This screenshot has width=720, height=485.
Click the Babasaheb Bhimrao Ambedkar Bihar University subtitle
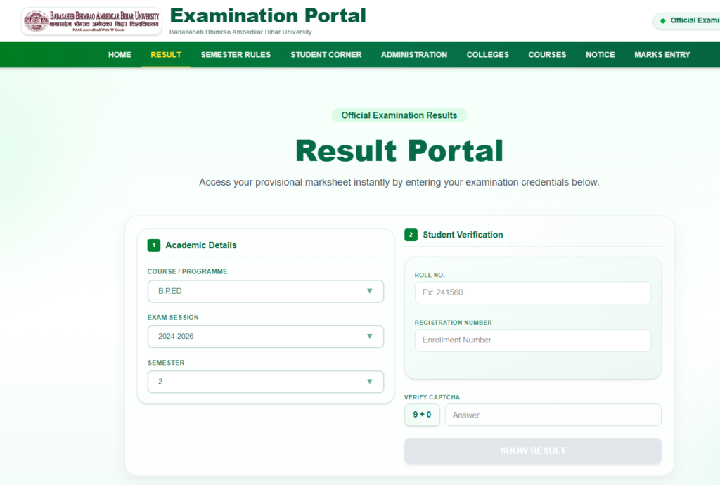click(240, 32)
